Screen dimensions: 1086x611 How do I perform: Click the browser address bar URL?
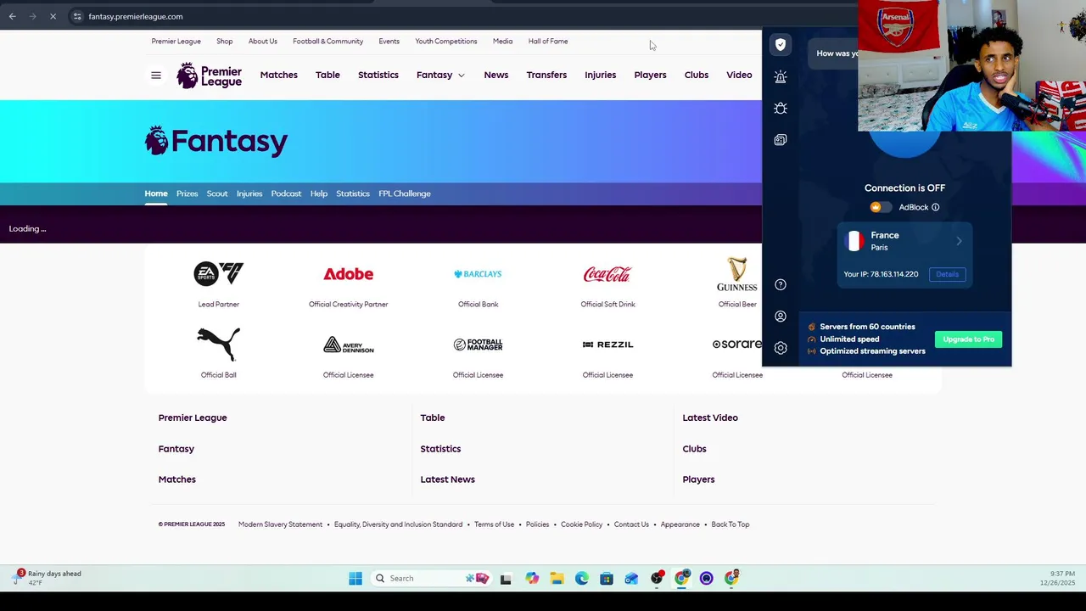136,16
